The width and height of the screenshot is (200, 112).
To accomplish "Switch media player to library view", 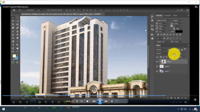I will point(196,7).
